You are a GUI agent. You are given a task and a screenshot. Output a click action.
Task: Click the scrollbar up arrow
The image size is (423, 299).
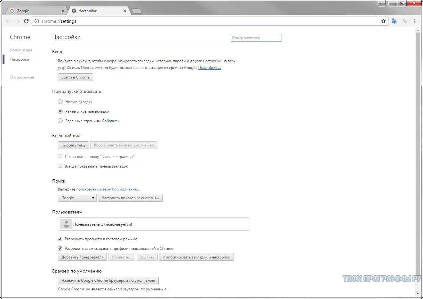[418, 30]
